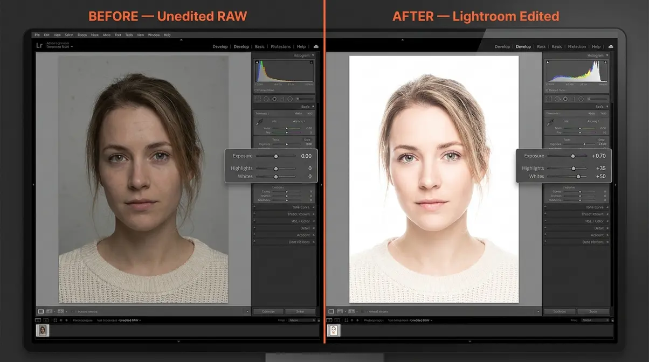Image resolution: width=649 pixels, height=362 pixels.
Task: Collapse the Basic panel in Before window
Action: [x=313, y=107]
